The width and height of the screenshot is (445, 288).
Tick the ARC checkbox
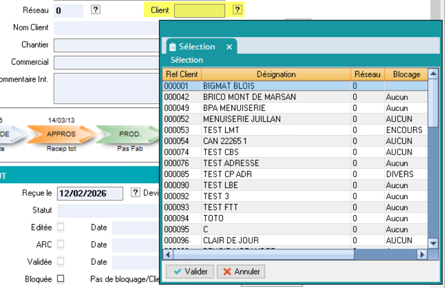(61, 244)
